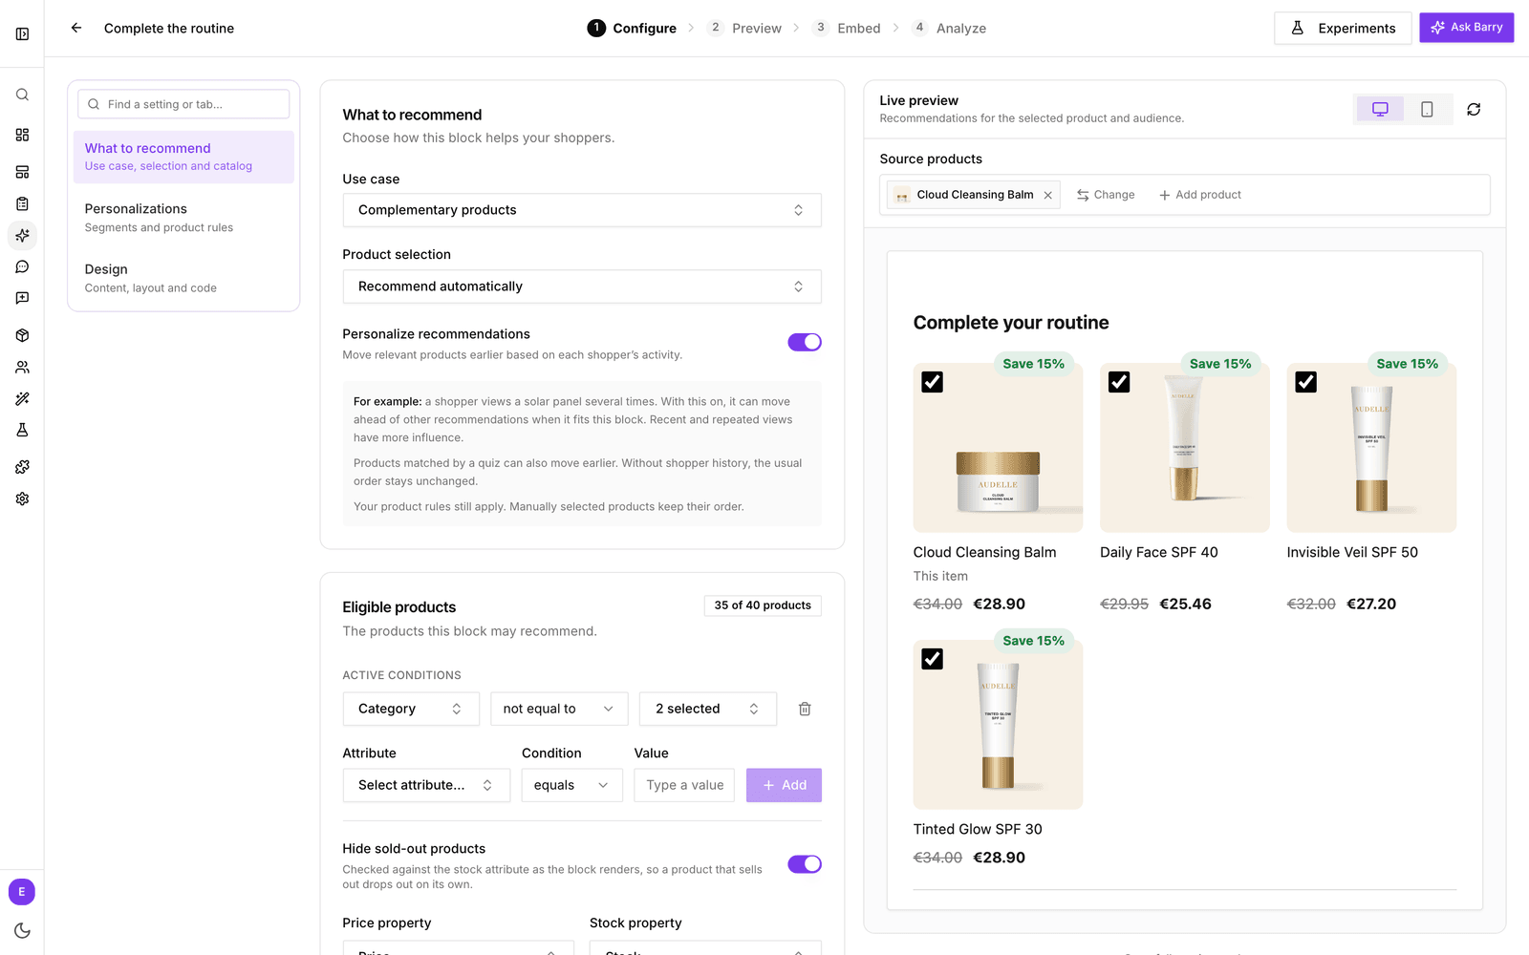Click the price €25.46
Screen dimensions: 1529x955
1185,605
